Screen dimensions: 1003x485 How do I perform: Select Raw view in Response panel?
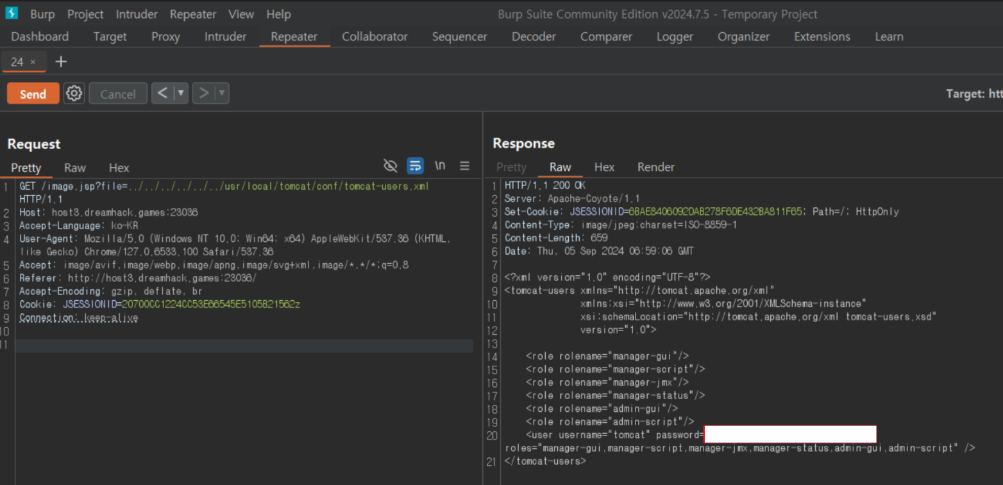point(560,167)
